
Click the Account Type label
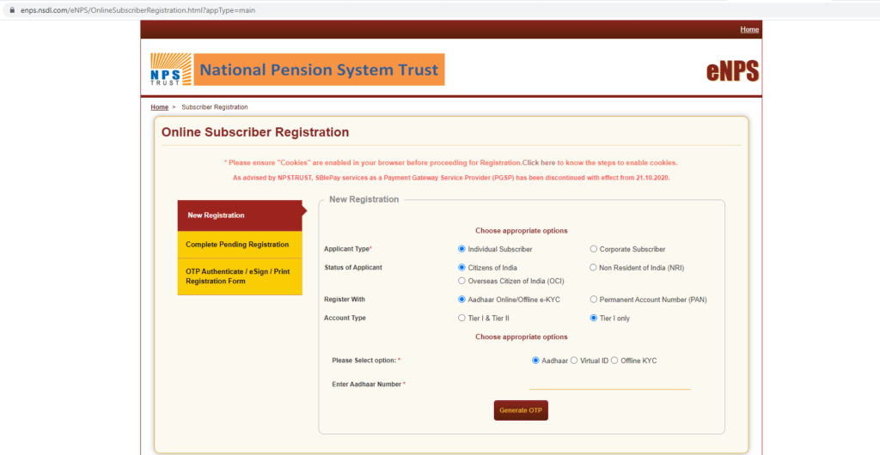coord(345,318)
